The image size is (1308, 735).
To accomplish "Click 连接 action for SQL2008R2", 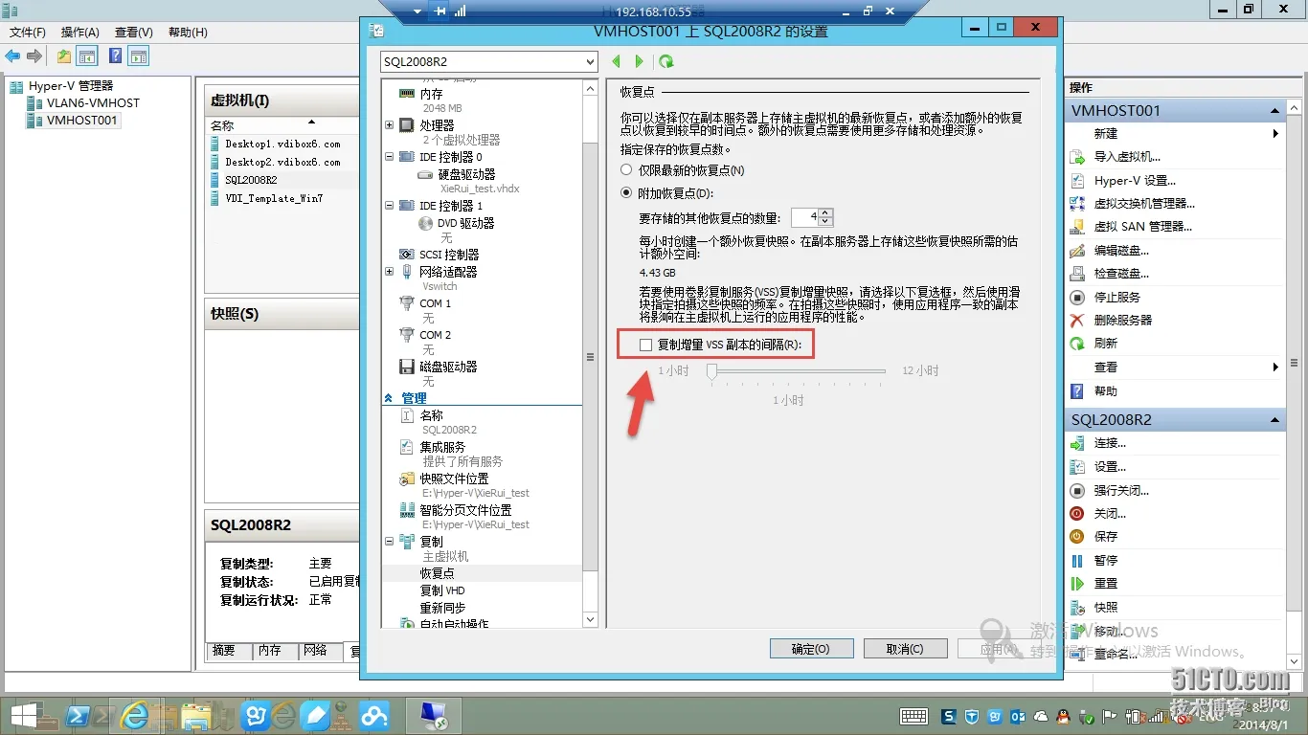I will point(1110,443).
